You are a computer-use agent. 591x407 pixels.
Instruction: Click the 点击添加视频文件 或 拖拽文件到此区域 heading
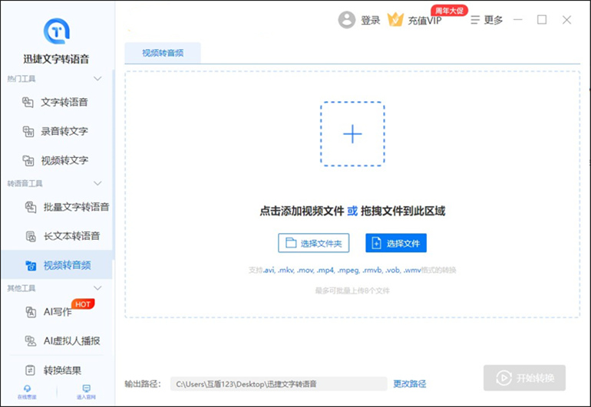coord(352,212)
